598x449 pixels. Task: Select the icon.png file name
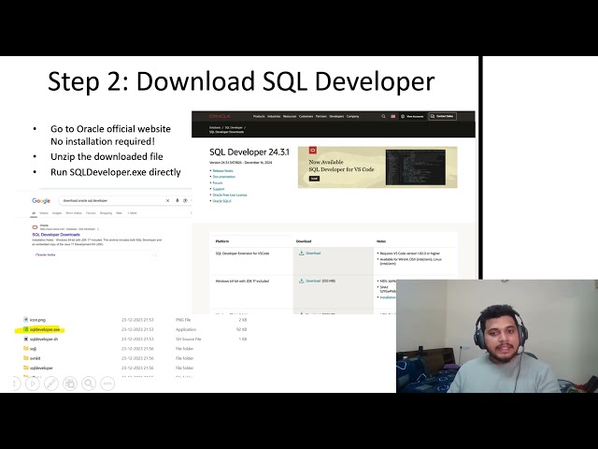pos(37,320)
